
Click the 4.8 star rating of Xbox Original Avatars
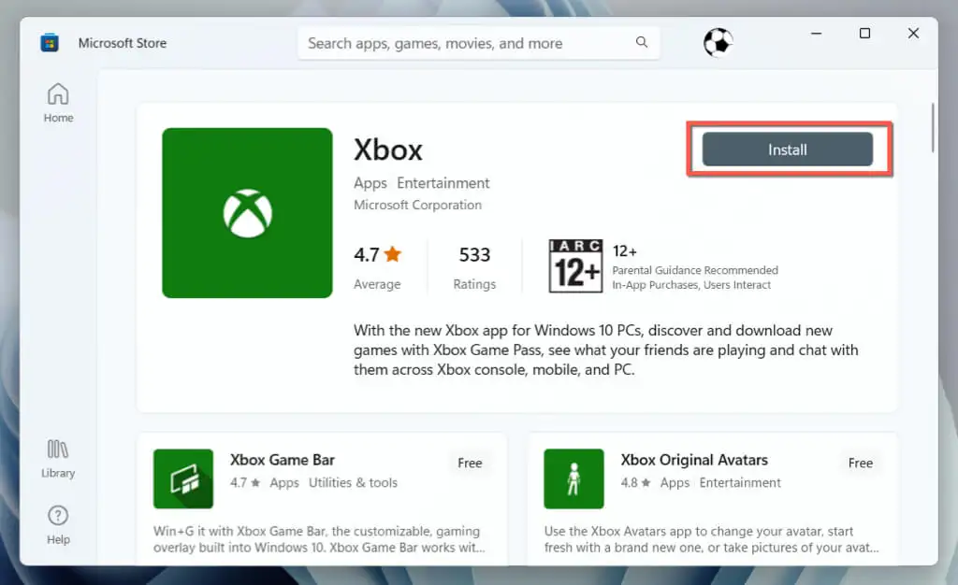[635, 482]
